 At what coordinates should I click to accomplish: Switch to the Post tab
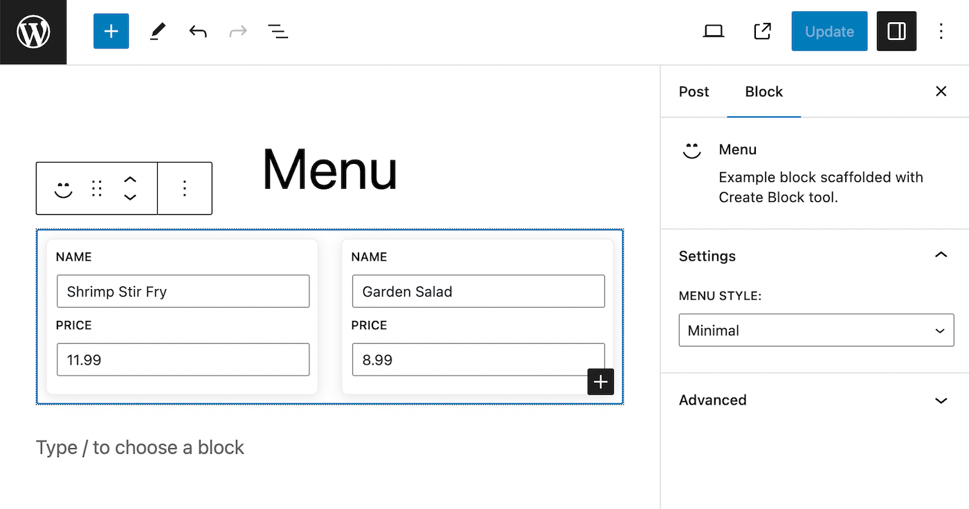pos(694,92)
